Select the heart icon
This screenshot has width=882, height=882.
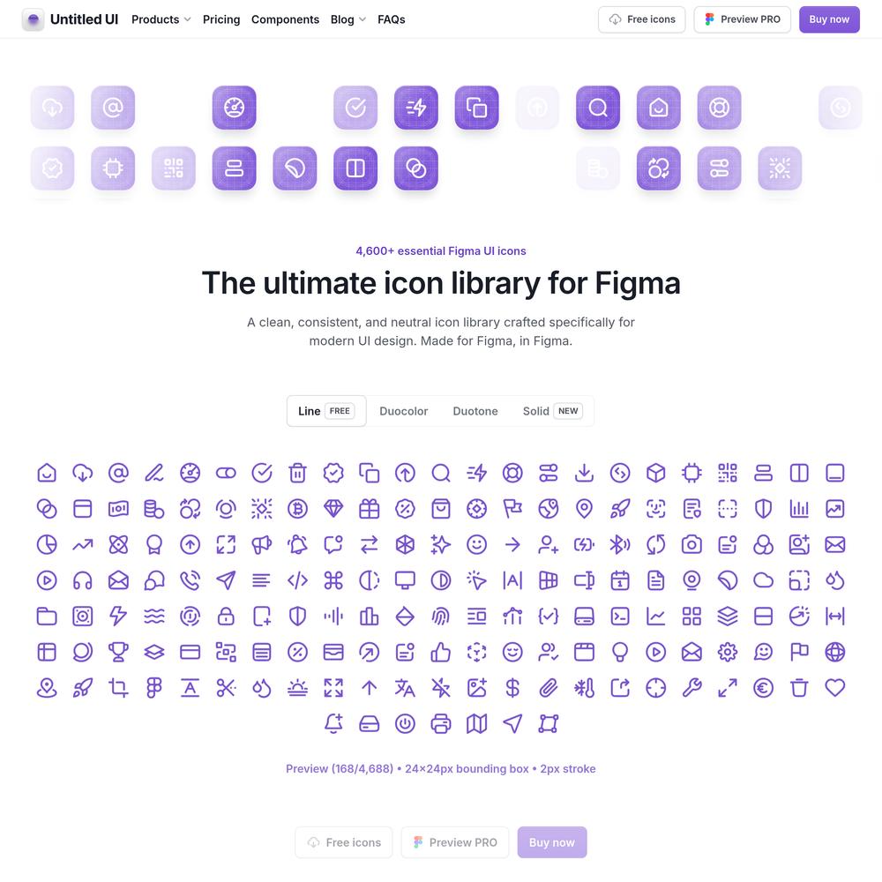point(835,688)
